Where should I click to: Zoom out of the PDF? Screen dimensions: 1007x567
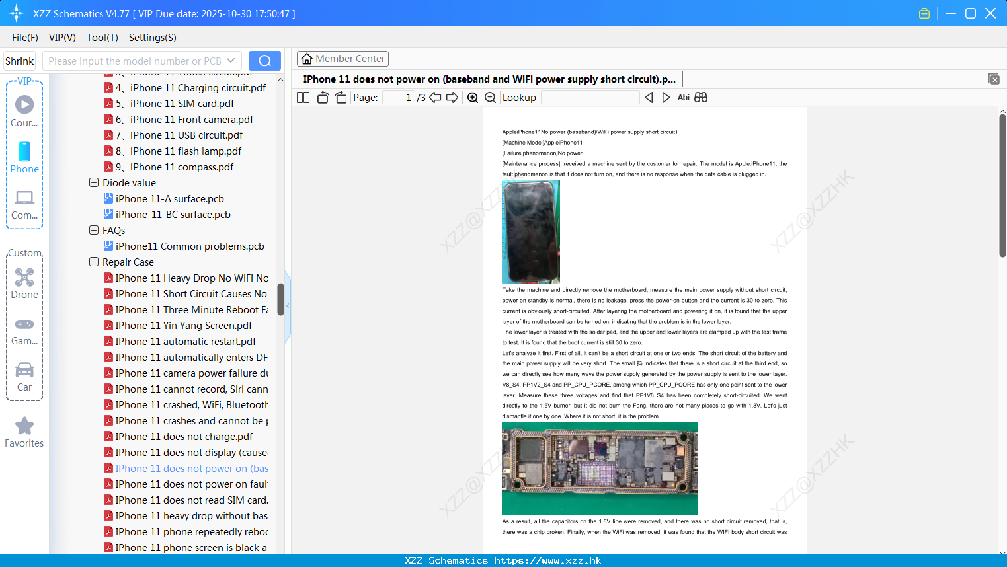(x=490, y=97)
